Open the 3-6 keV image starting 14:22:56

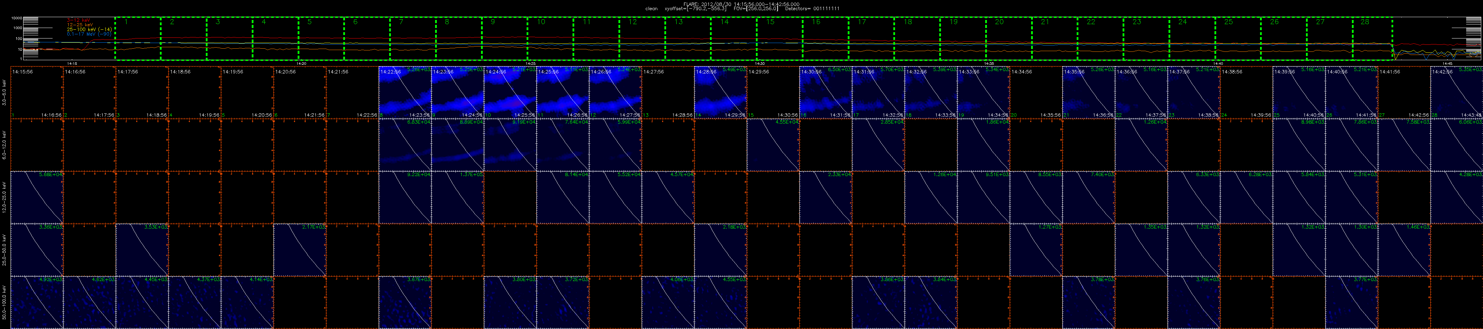405,93
